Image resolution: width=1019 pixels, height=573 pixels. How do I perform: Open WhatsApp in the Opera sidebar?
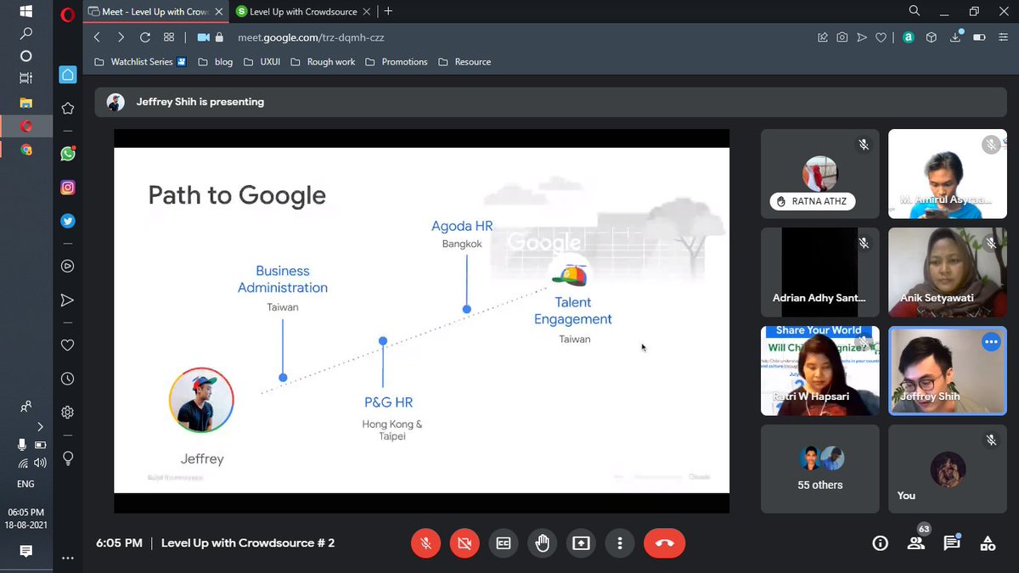[x=68, y=154]
